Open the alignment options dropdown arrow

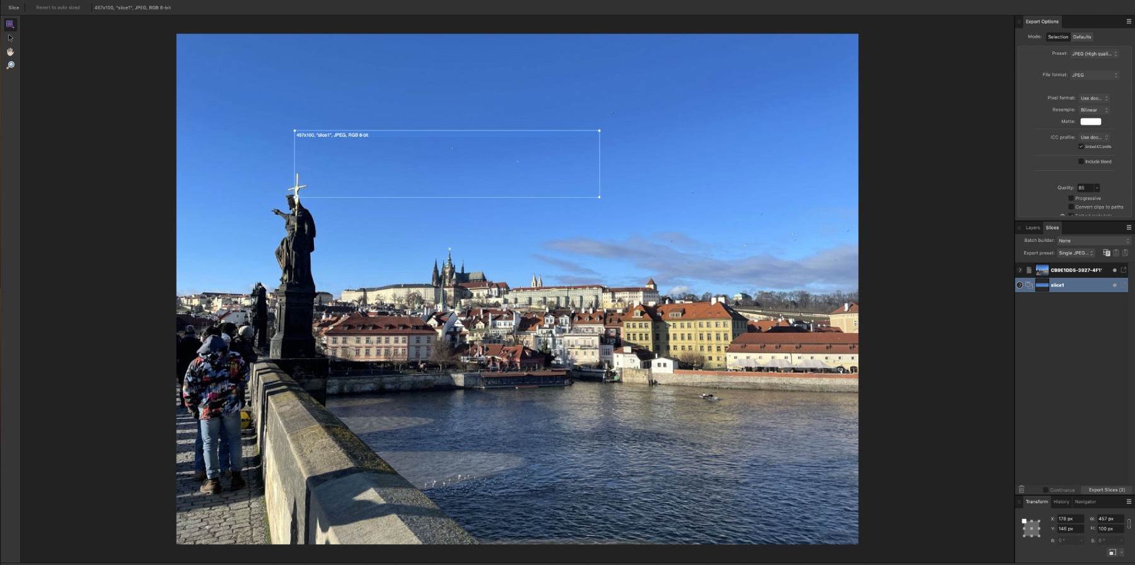(x=1121, y=552)
